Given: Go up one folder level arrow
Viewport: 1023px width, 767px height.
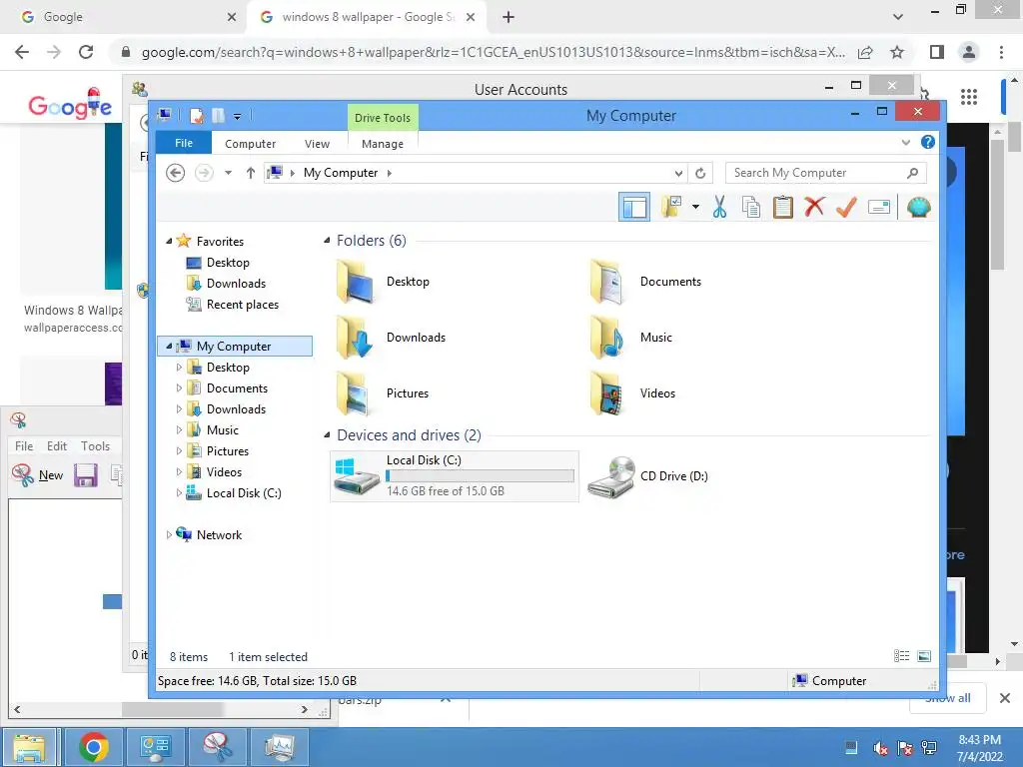Looking at the screenshot, I should (x=251, y=173).
